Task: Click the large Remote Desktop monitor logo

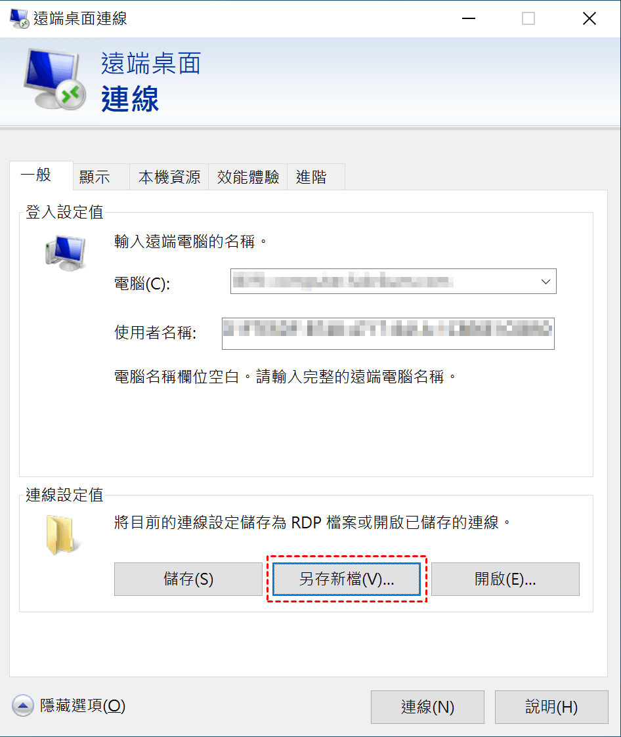Action: pyautogui.click(x=54, y=79)
